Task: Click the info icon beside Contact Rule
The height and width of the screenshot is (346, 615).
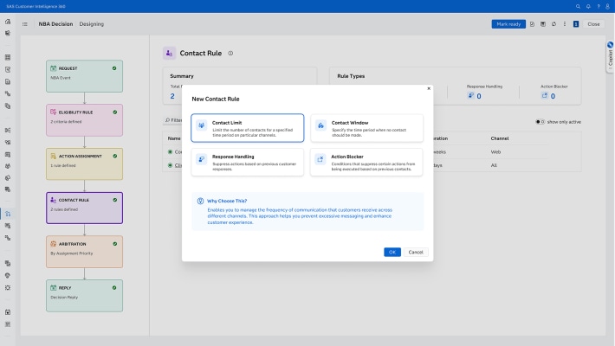Action: (x=230, y=54)
